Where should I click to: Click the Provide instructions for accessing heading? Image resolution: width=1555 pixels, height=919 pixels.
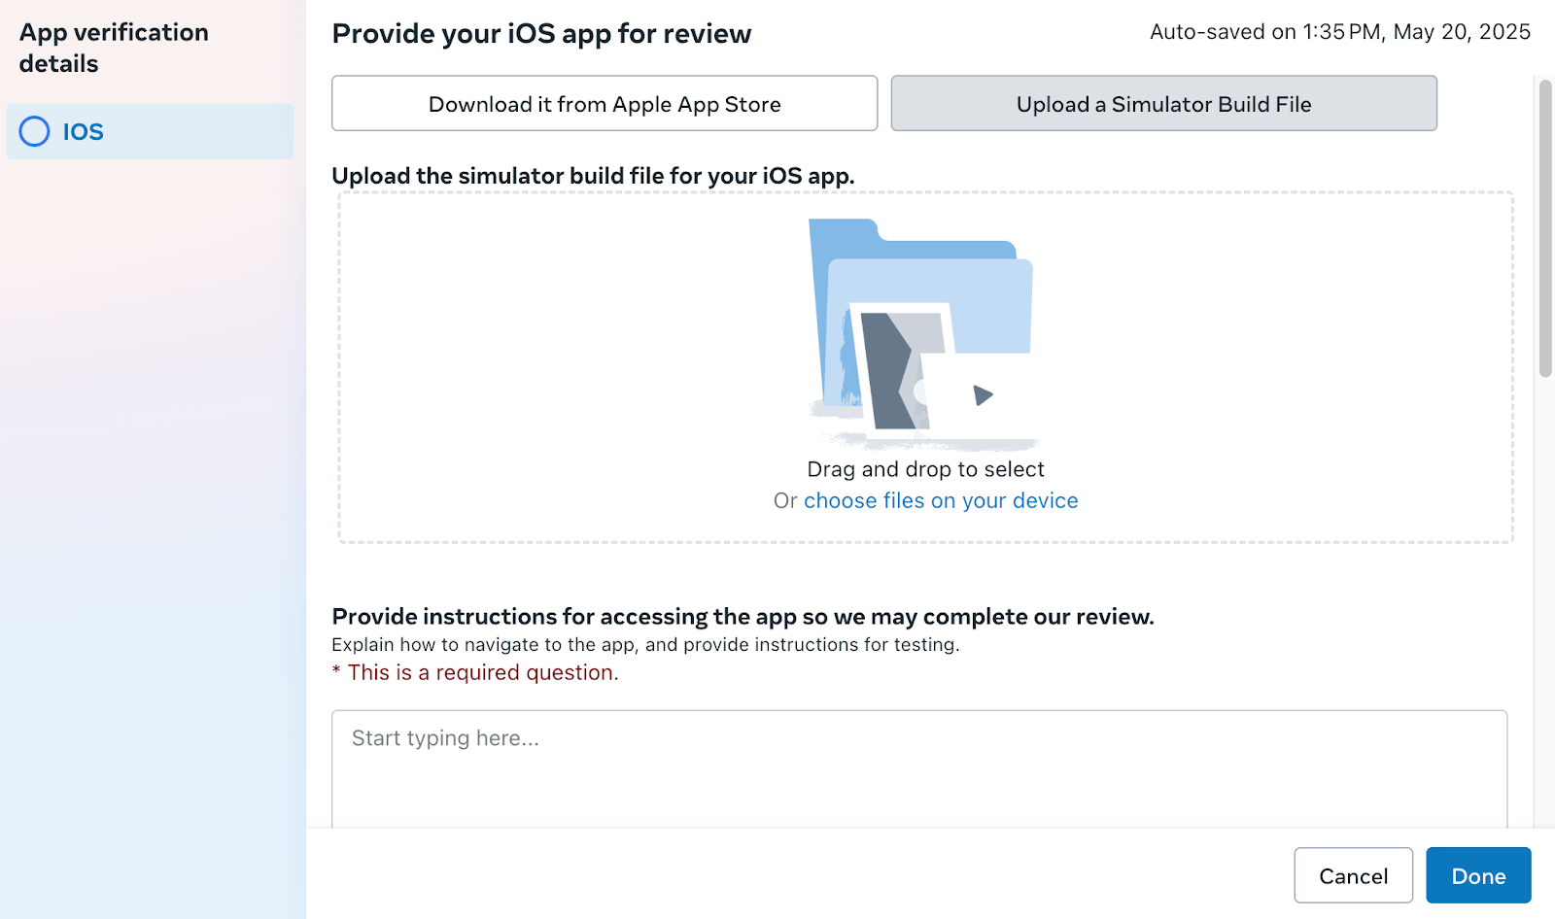tap(743, 617)
